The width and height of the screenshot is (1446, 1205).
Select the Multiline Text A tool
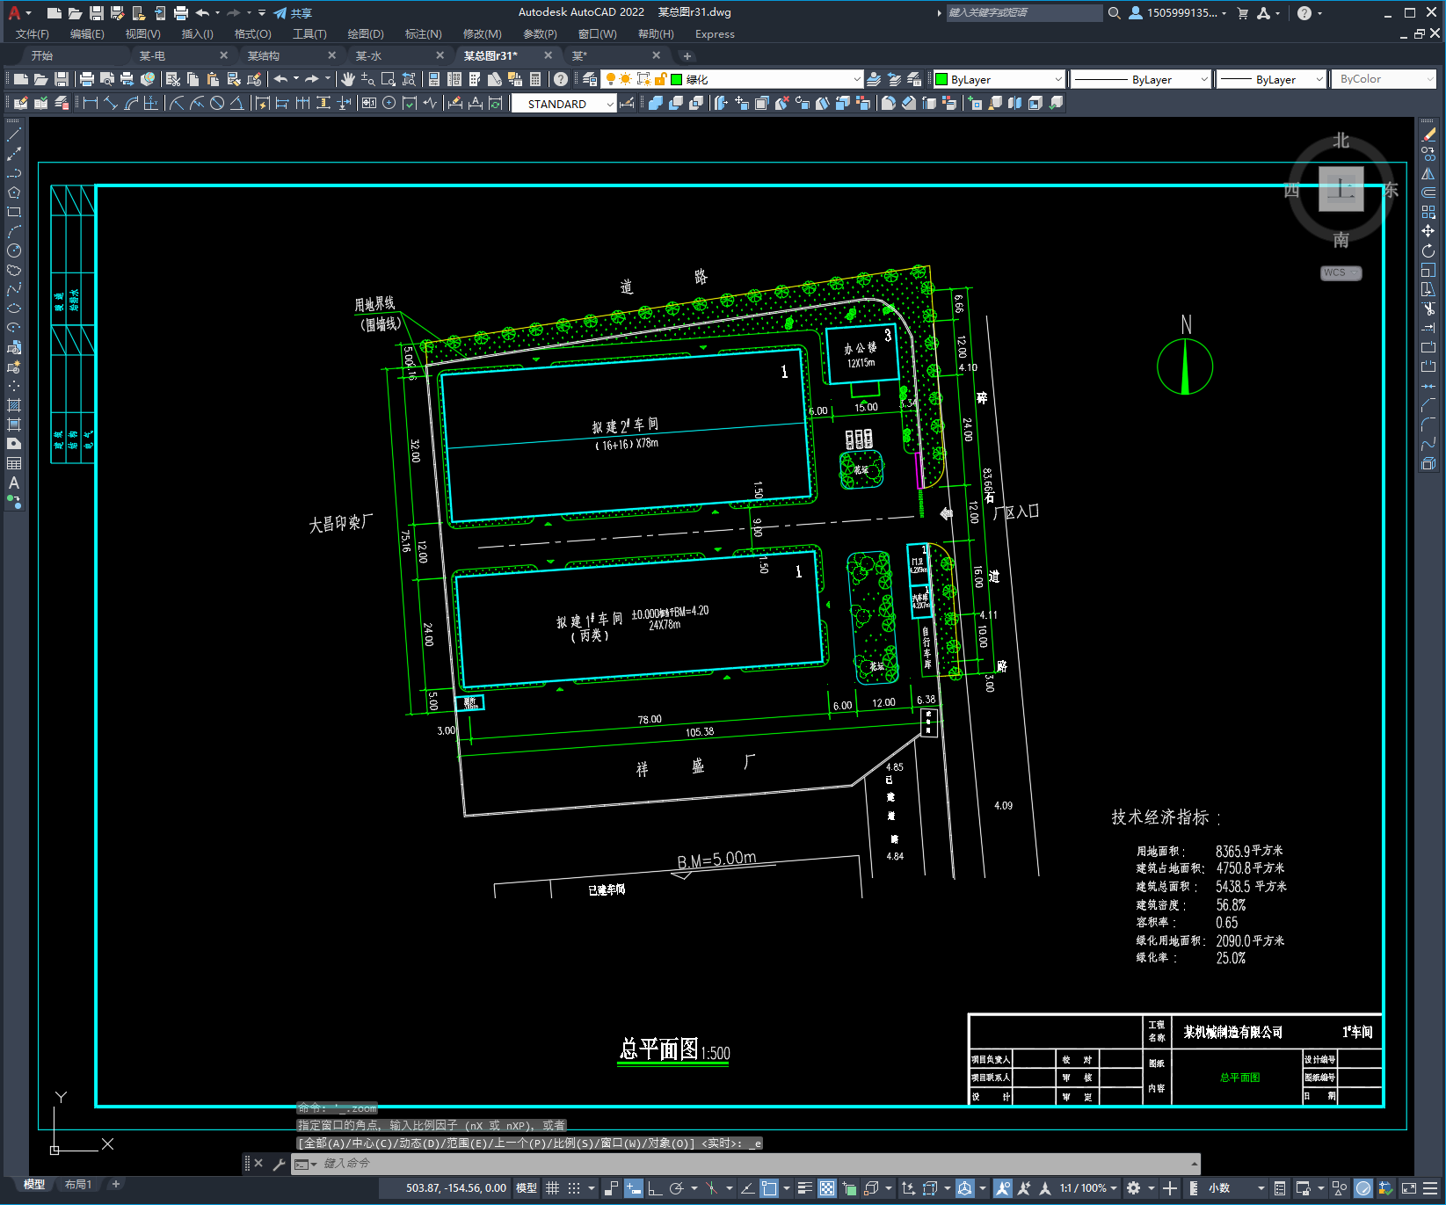pyautogui.click(x=14, y=483)
